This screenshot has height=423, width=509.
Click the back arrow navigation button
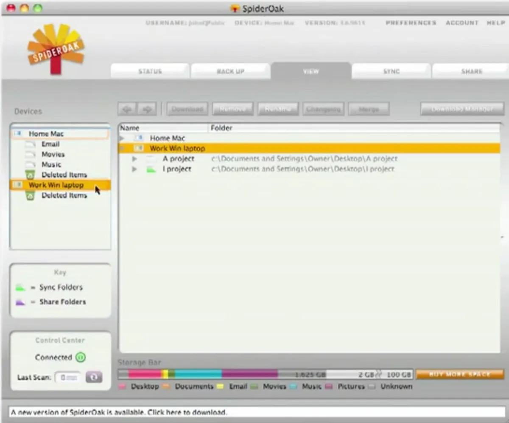click(x=127, y=109)
